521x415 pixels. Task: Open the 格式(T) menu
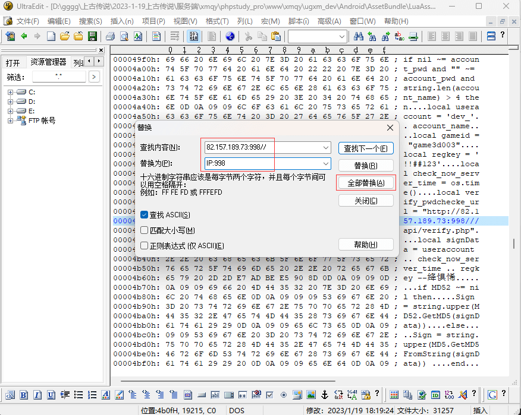pos(217,21)
